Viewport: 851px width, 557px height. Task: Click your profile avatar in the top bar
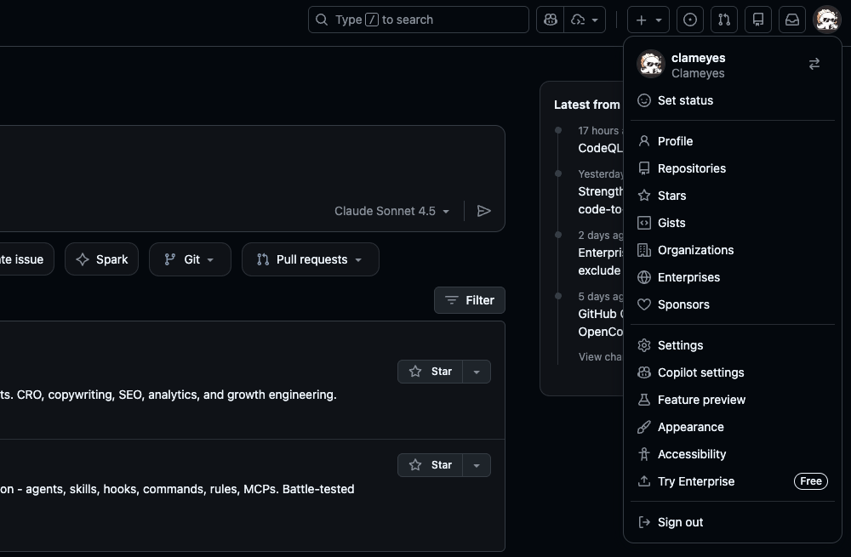(x=825, y=19)
